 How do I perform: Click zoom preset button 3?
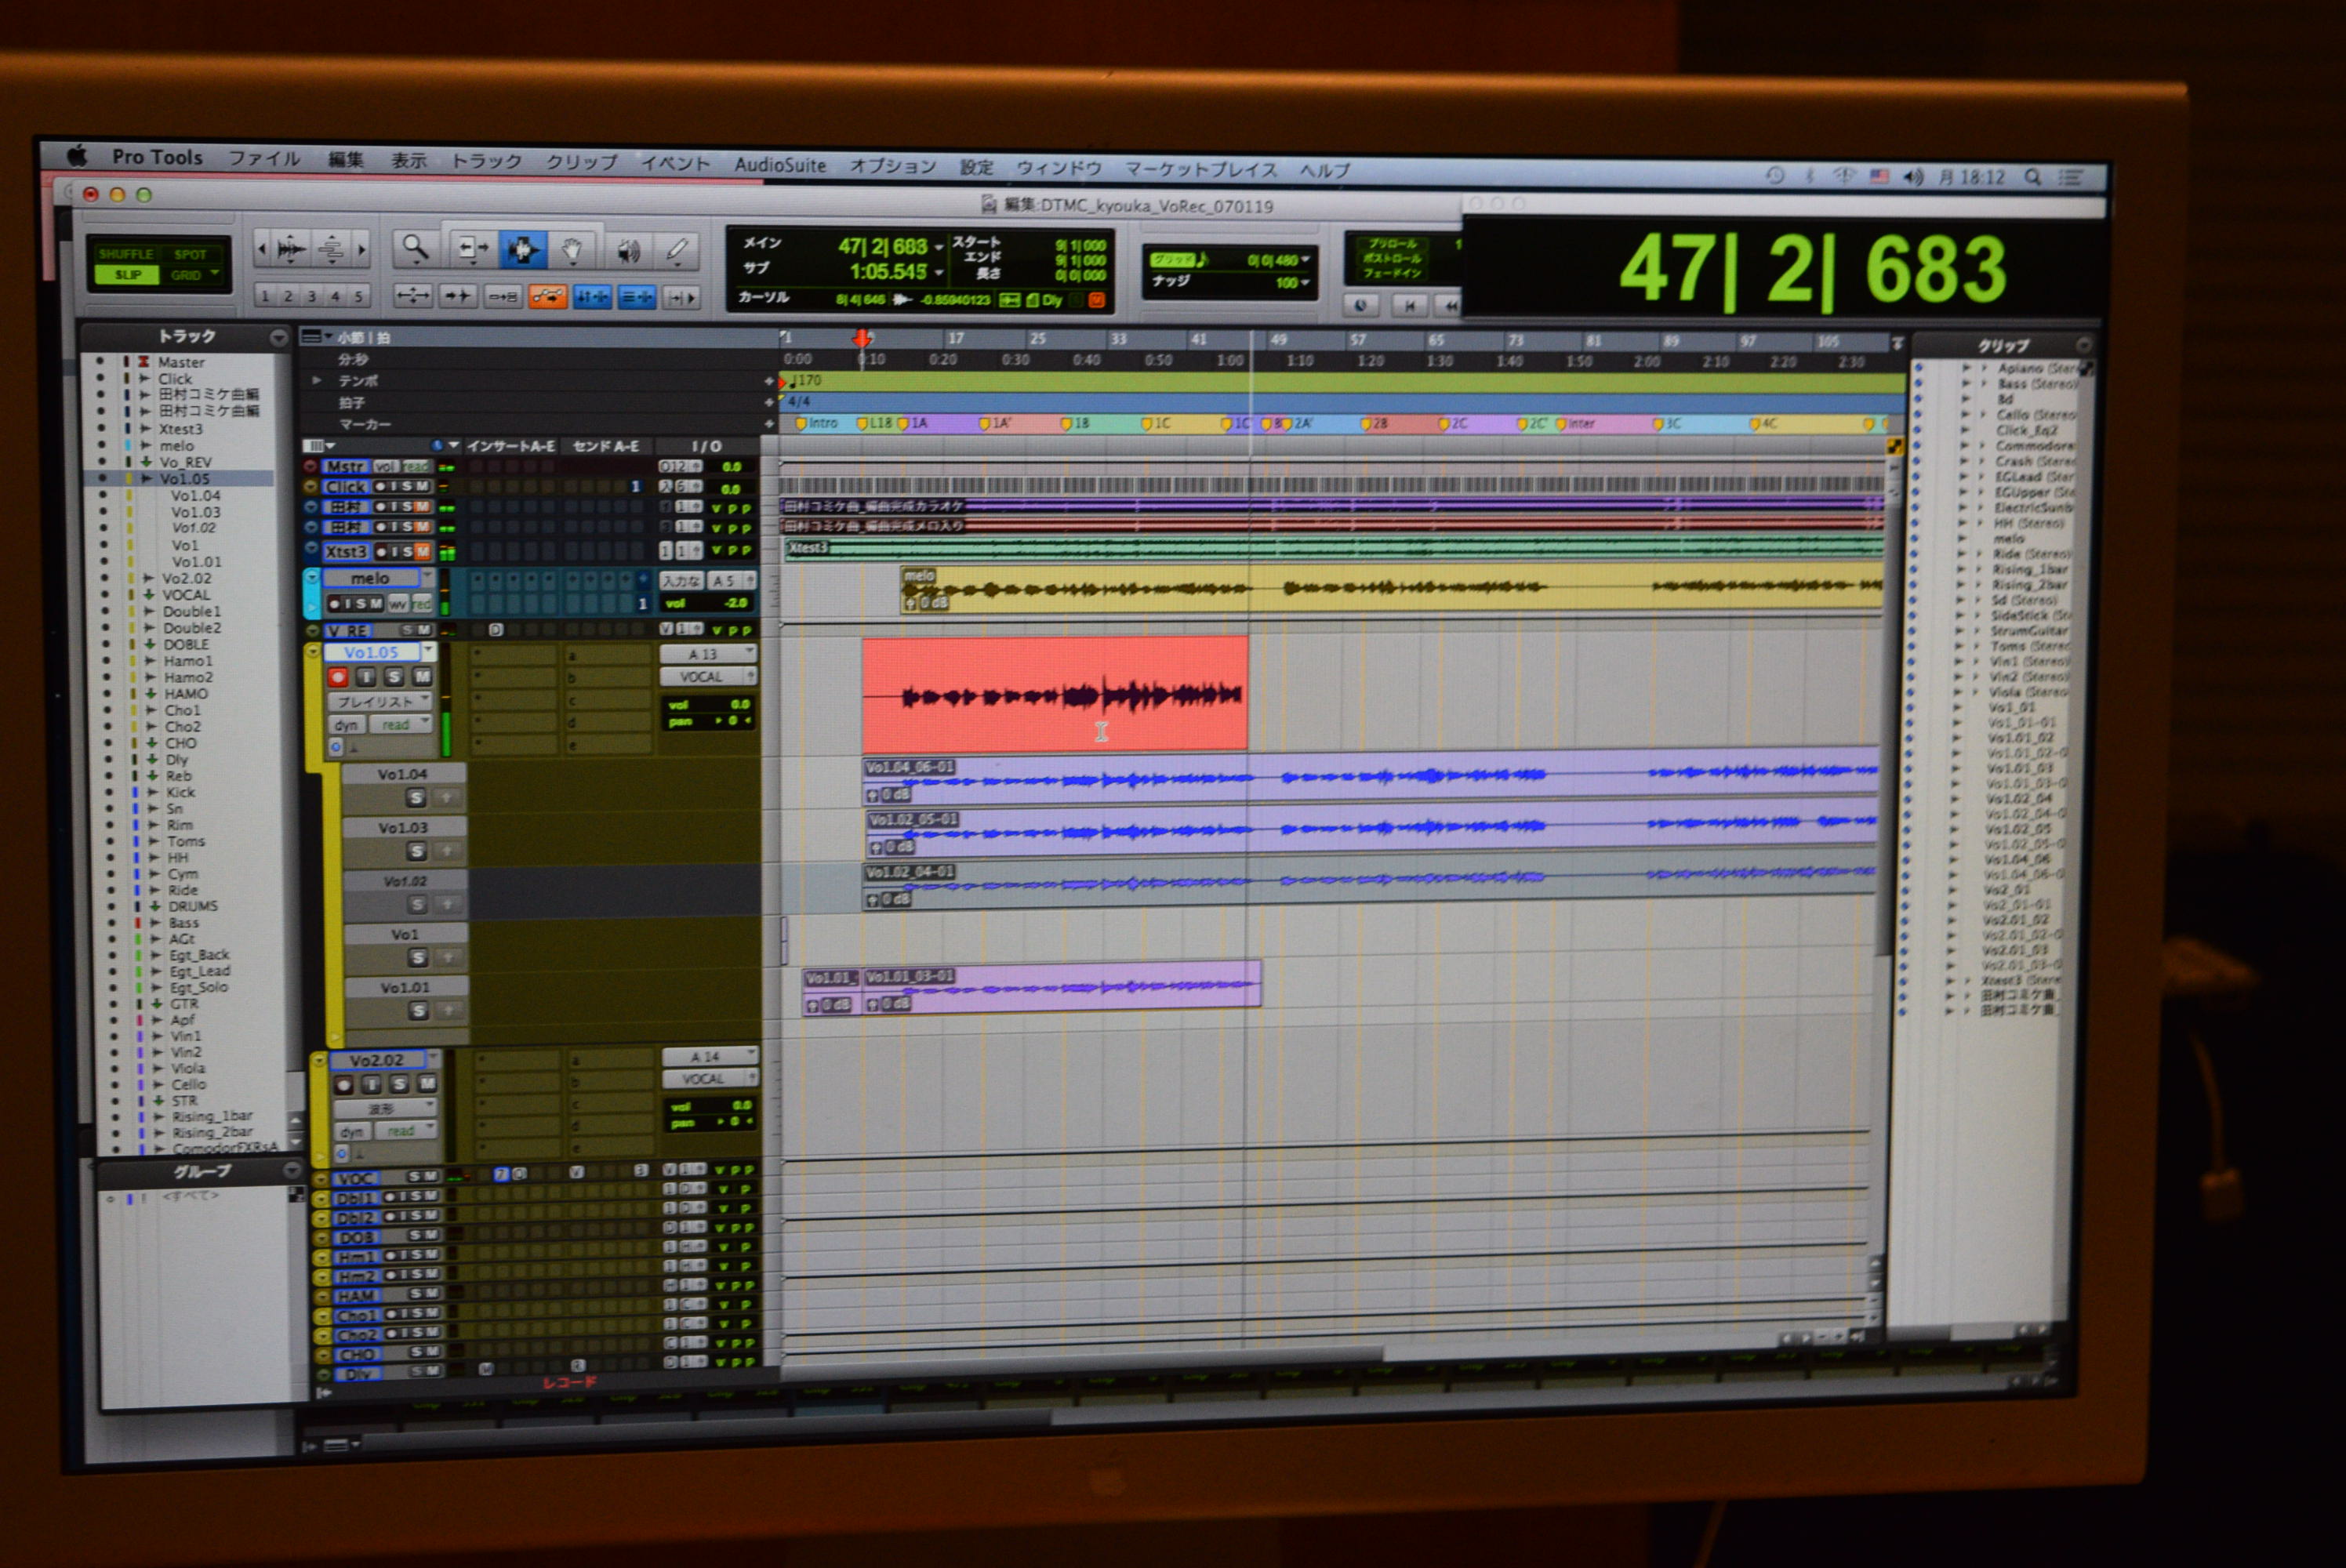pos(311,296)
